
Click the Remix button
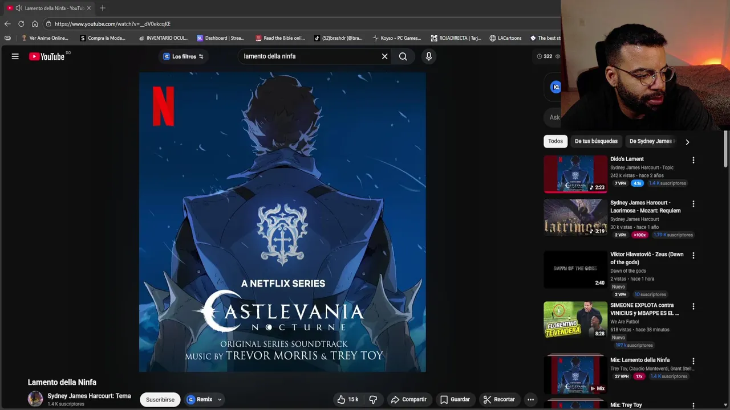(200, 399)
